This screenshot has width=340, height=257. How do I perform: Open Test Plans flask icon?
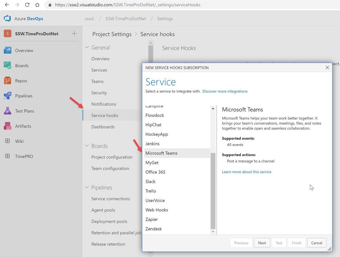tap(8, 111)
